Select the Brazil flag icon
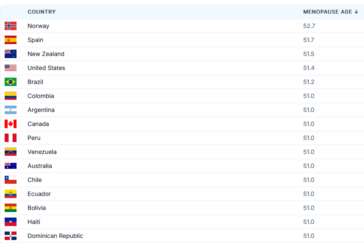Screen dimensions: 364x243 coord(11,82)
